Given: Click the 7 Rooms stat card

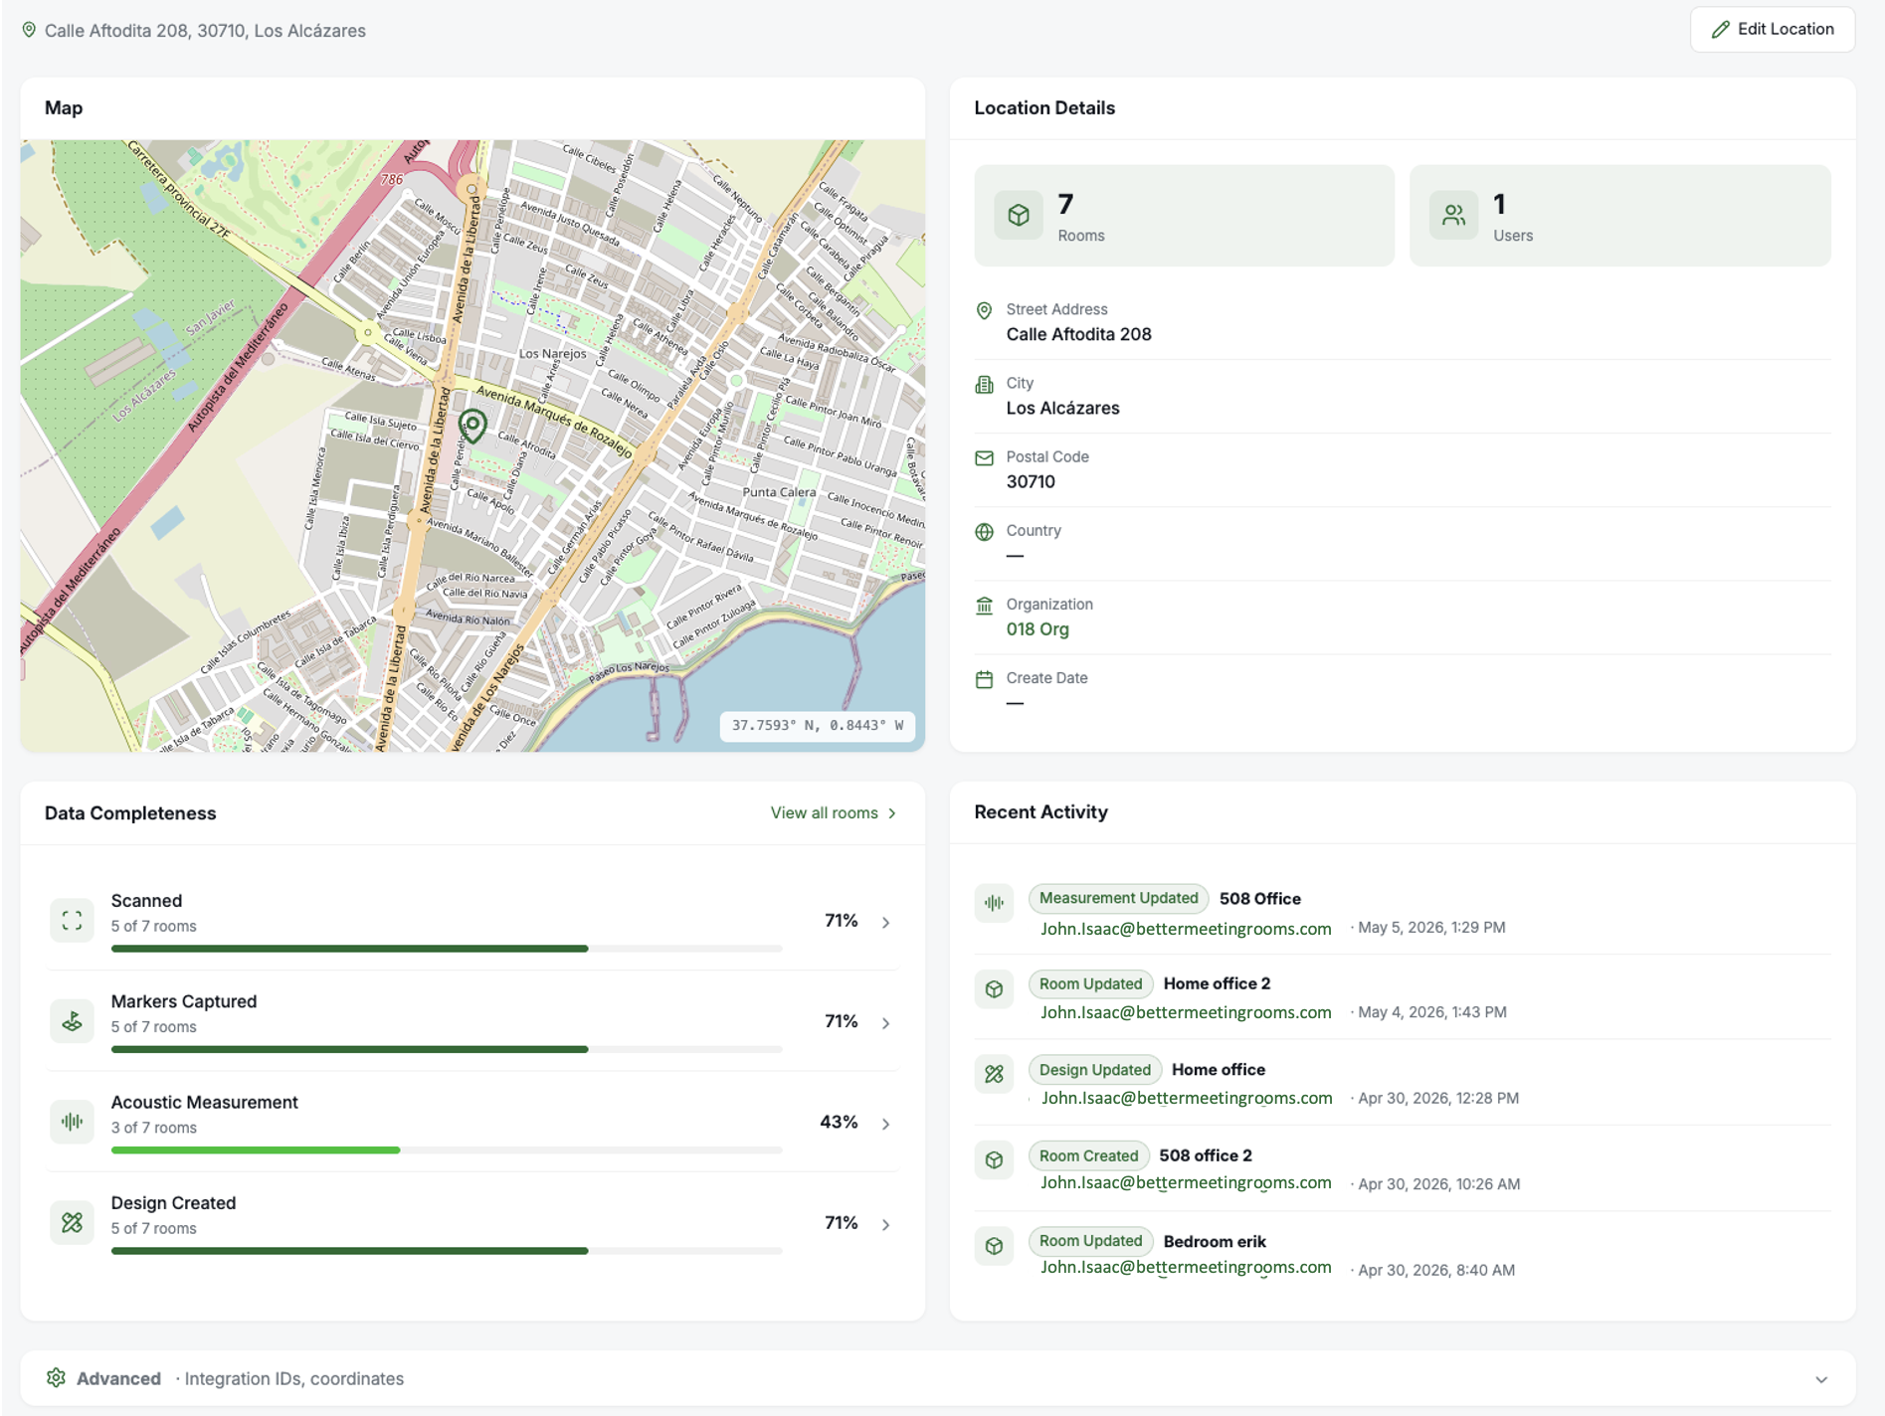Looking at the screenshot, I should pyautogui.click(x=1184, y=215).
